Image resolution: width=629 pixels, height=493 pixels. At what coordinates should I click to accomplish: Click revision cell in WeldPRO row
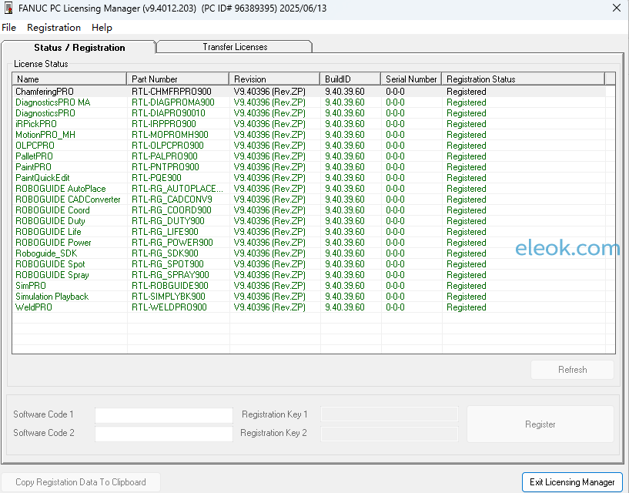point(269,307)
